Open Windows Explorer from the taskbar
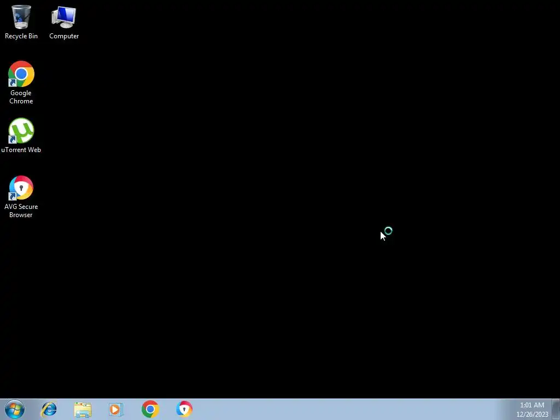Image resolution: width=560 pixels, height=420 pixels. pyautogui.click(x=83, y=409)
